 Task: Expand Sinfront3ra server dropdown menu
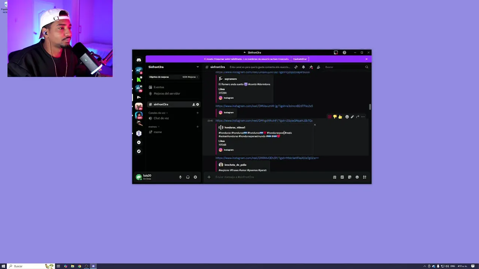[198, 67]
